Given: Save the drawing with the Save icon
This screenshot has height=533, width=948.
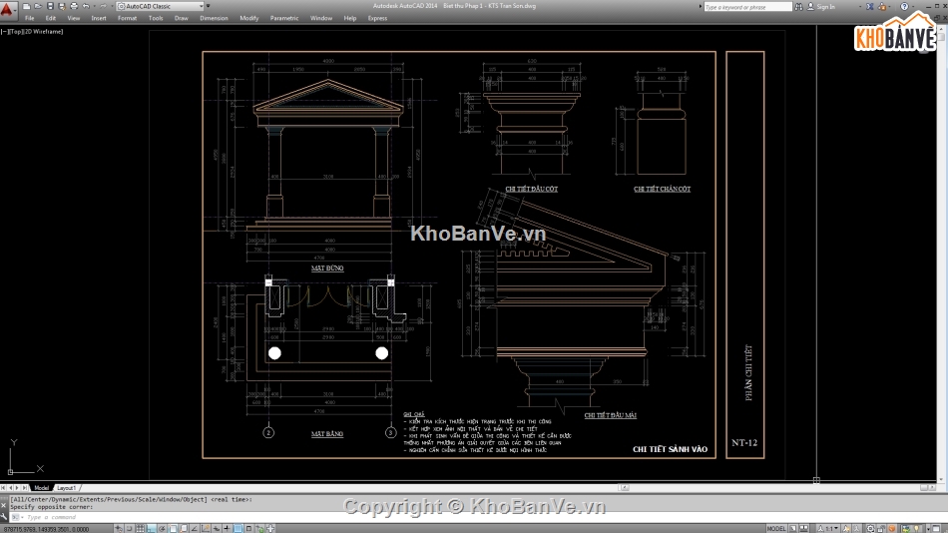Looking at the screenshot, I should click(50, 6).
